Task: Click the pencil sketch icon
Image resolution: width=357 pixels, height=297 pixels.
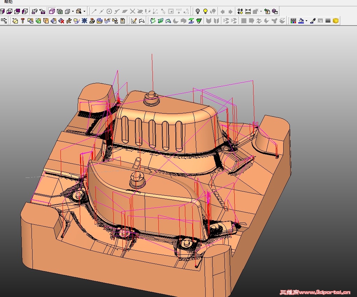Action: 134,21
